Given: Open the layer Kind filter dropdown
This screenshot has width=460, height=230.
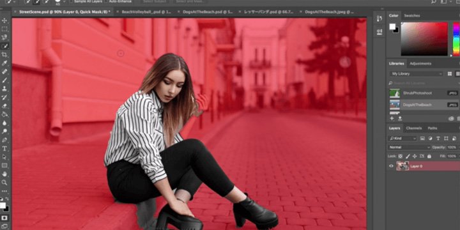Looking at the screenshot, I should coord(402,138).
